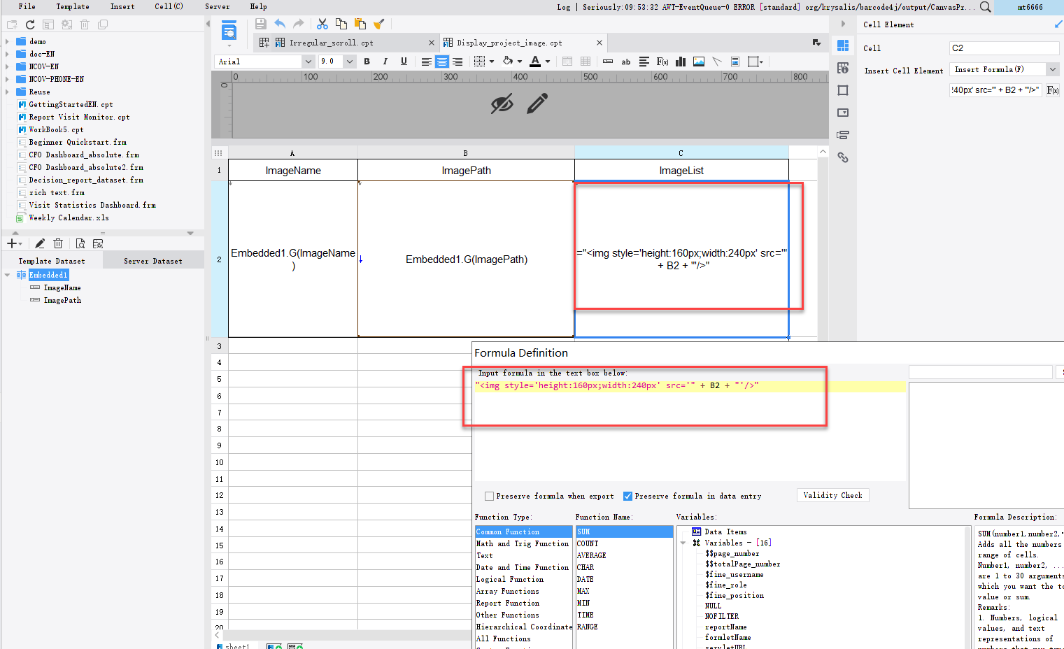The image size is (1064, 649).
Task: Insert a chart with the bar chart icon
Action: pyautogui.click(x=680, y=61)
